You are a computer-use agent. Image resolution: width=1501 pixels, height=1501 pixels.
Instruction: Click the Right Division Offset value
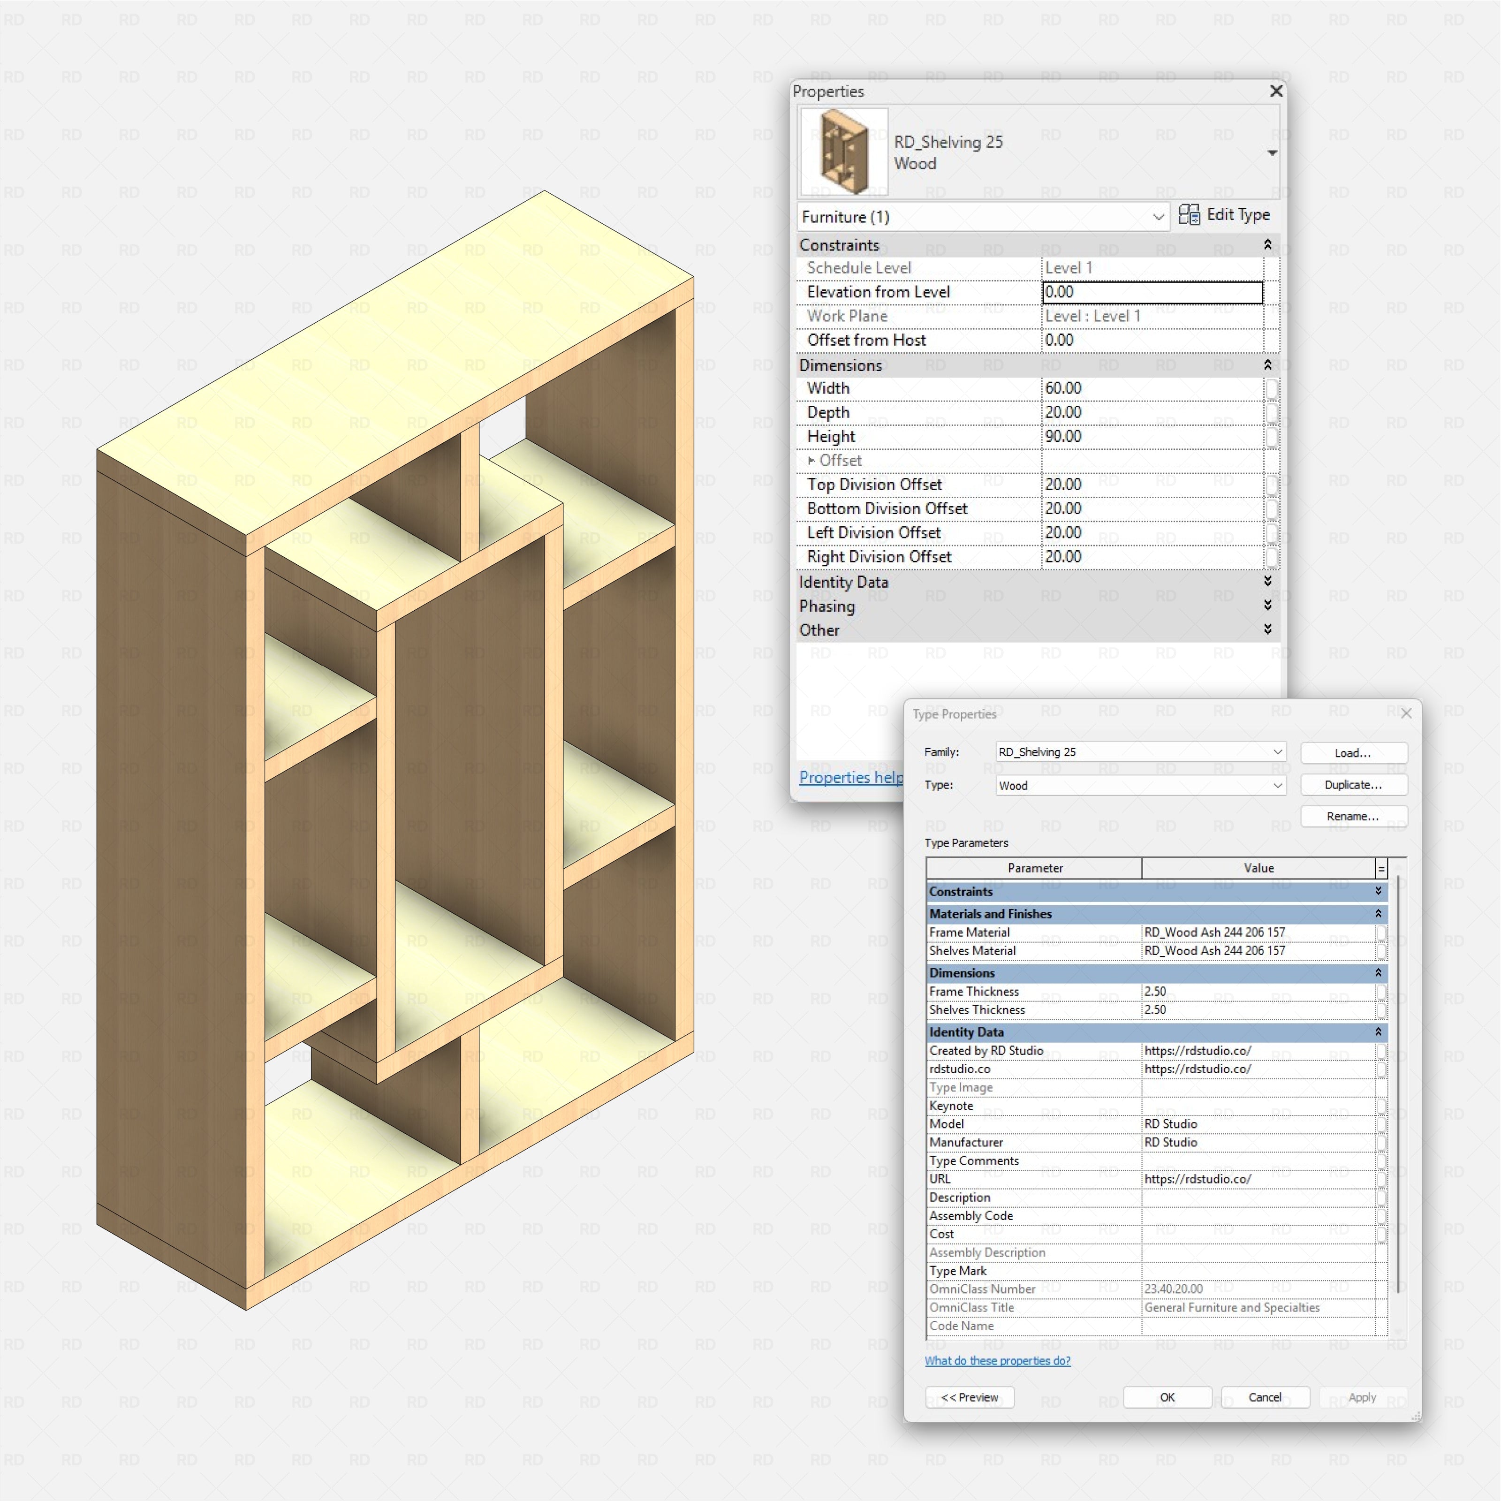1152,557
